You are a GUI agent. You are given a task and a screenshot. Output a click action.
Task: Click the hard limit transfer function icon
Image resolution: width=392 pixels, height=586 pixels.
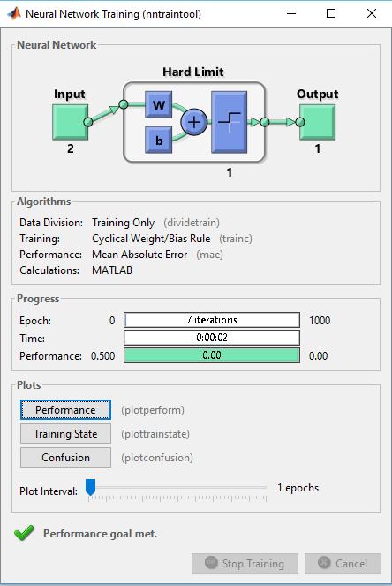coord(230,122)
